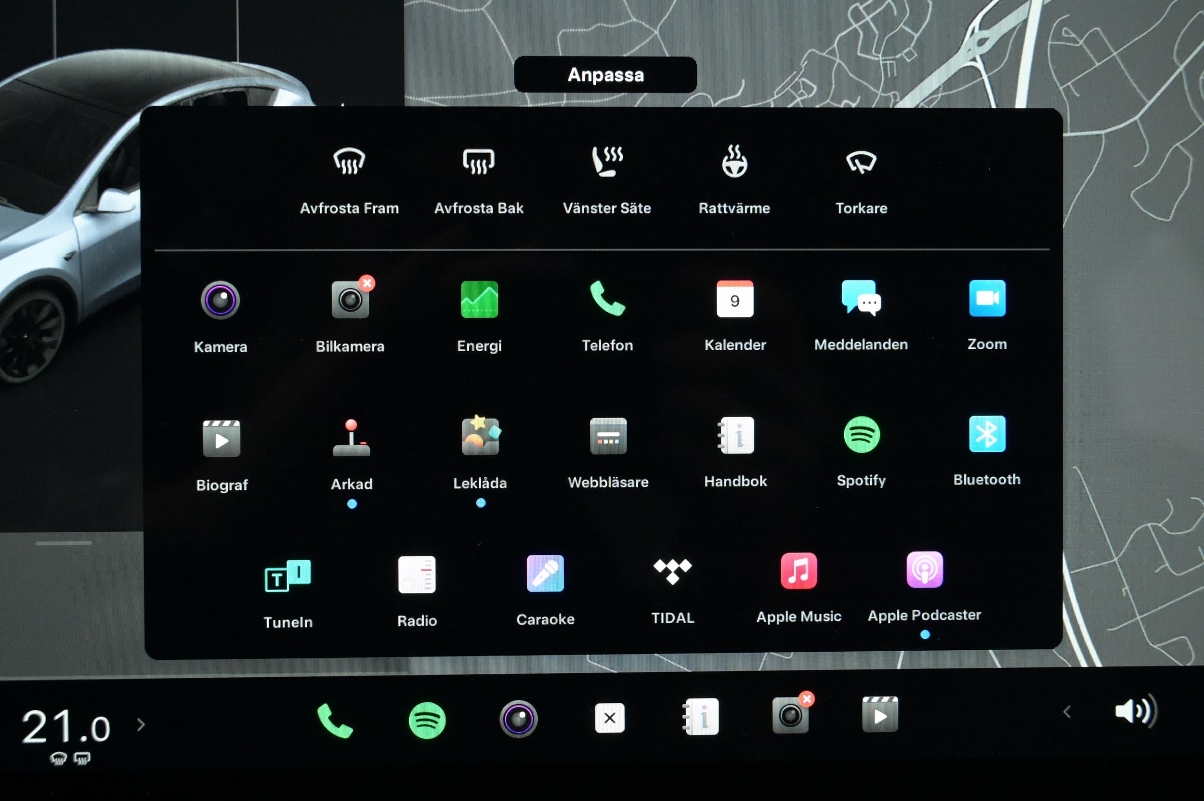Tap the phone icon in bottom dock

coord(335,720)
